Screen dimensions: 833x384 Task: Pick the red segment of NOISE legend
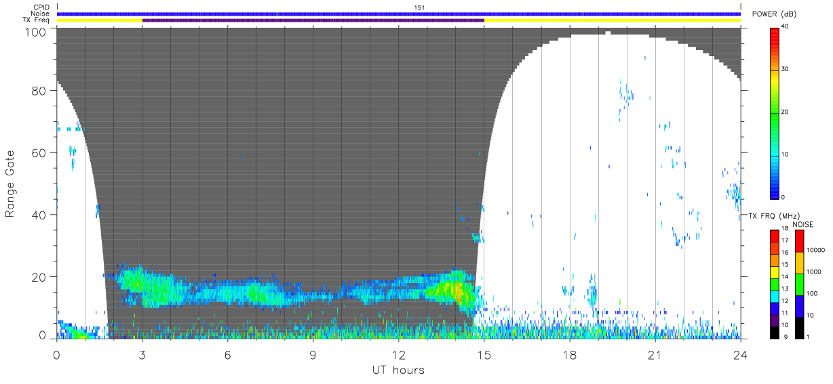coord(799,240)
